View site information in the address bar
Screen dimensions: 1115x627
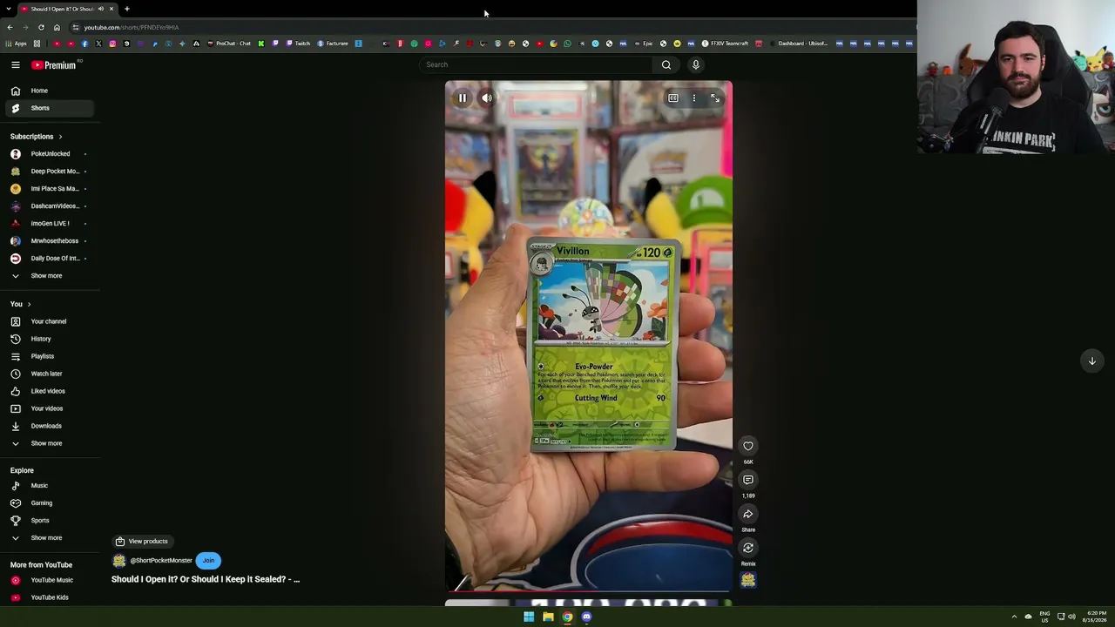[76, 27]
